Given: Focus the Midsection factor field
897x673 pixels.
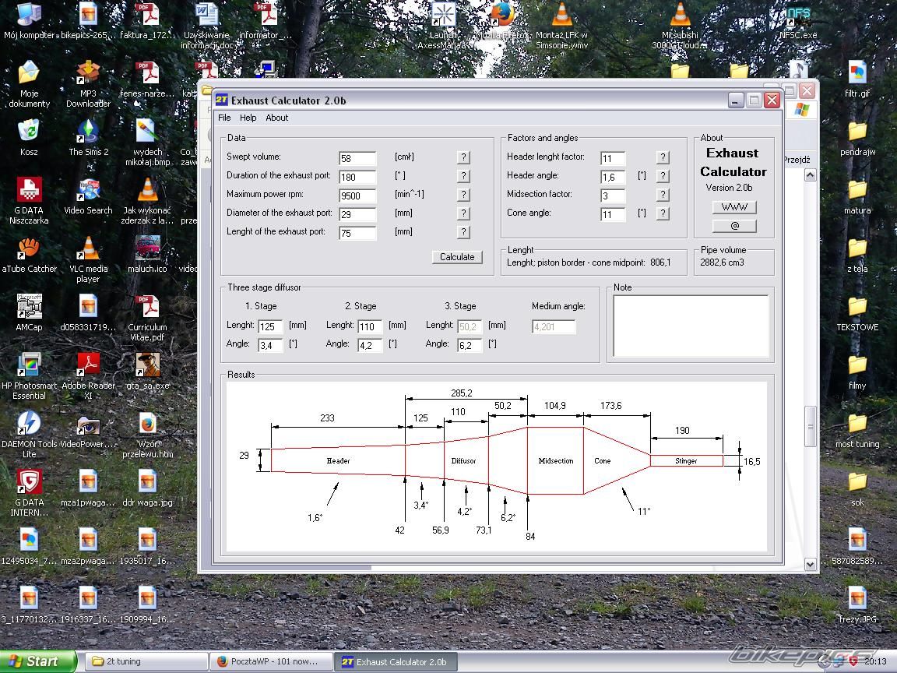Looking at the screenshot, I should [x=613, y=196].
